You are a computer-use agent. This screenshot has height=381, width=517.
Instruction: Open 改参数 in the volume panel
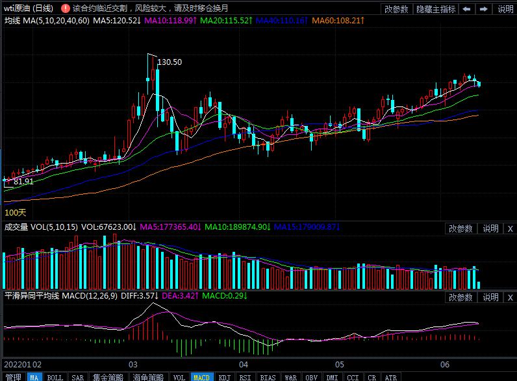pos(460,228)
